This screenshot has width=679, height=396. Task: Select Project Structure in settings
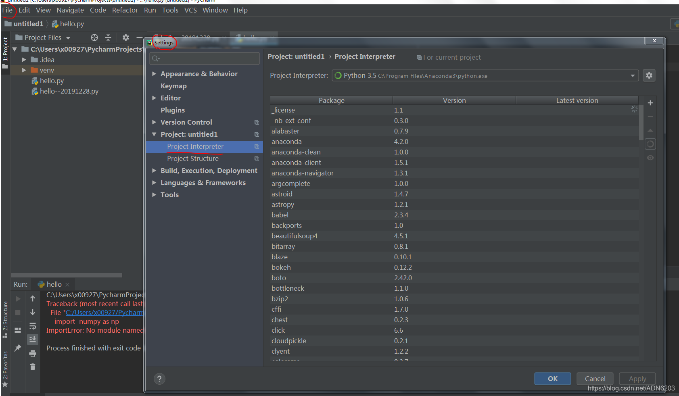[193, 158]
